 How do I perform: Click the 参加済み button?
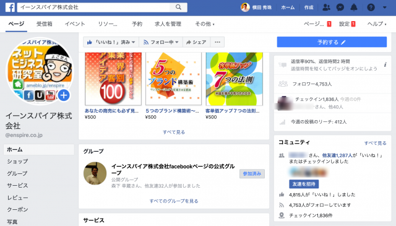(252, 173)
